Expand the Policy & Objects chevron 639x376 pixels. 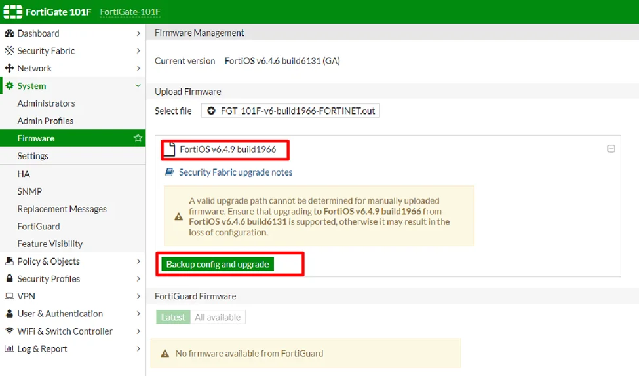138,261
